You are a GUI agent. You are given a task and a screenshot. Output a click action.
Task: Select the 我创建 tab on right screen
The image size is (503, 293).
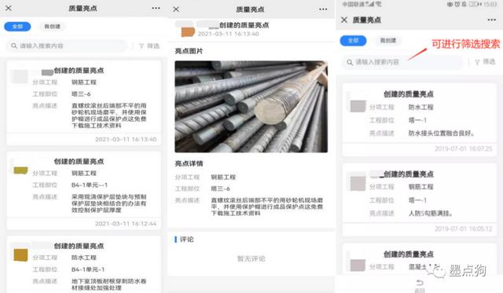[x=387, y=40]
